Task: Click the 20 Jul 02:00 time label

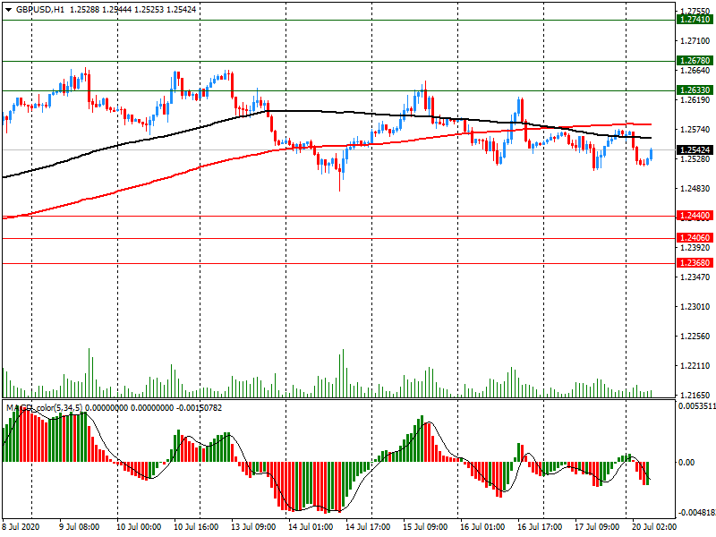Action: tap(655, 528)
